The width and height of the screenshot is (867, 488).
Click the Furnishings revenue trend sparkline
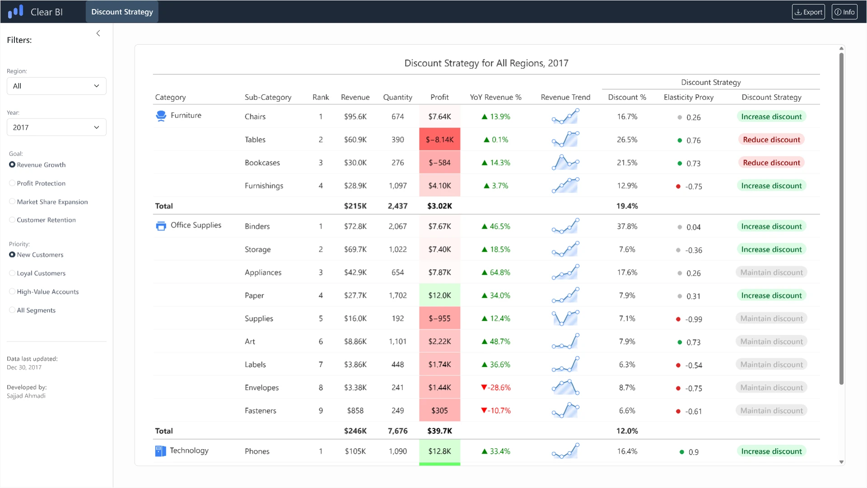click(565, 186)
